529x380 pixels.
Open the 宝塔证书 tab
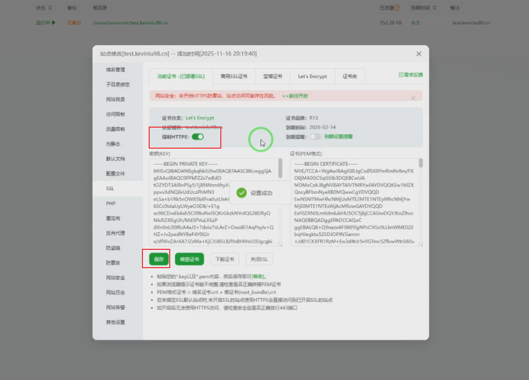(272, 76)
